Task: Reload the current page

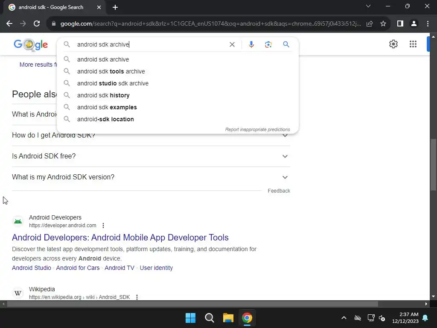Action: (x=37, y=24)
